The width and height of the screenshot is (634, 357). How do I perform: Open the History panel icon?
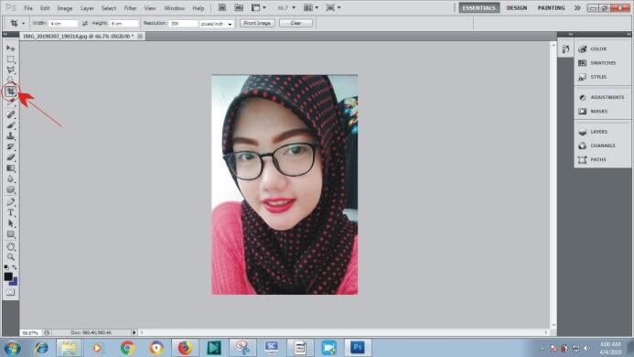[565, 49]
